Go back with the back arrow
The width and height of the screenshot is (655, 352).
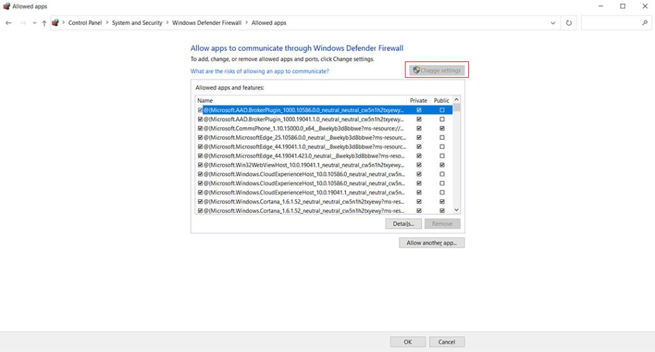click(x=8, y=23)
